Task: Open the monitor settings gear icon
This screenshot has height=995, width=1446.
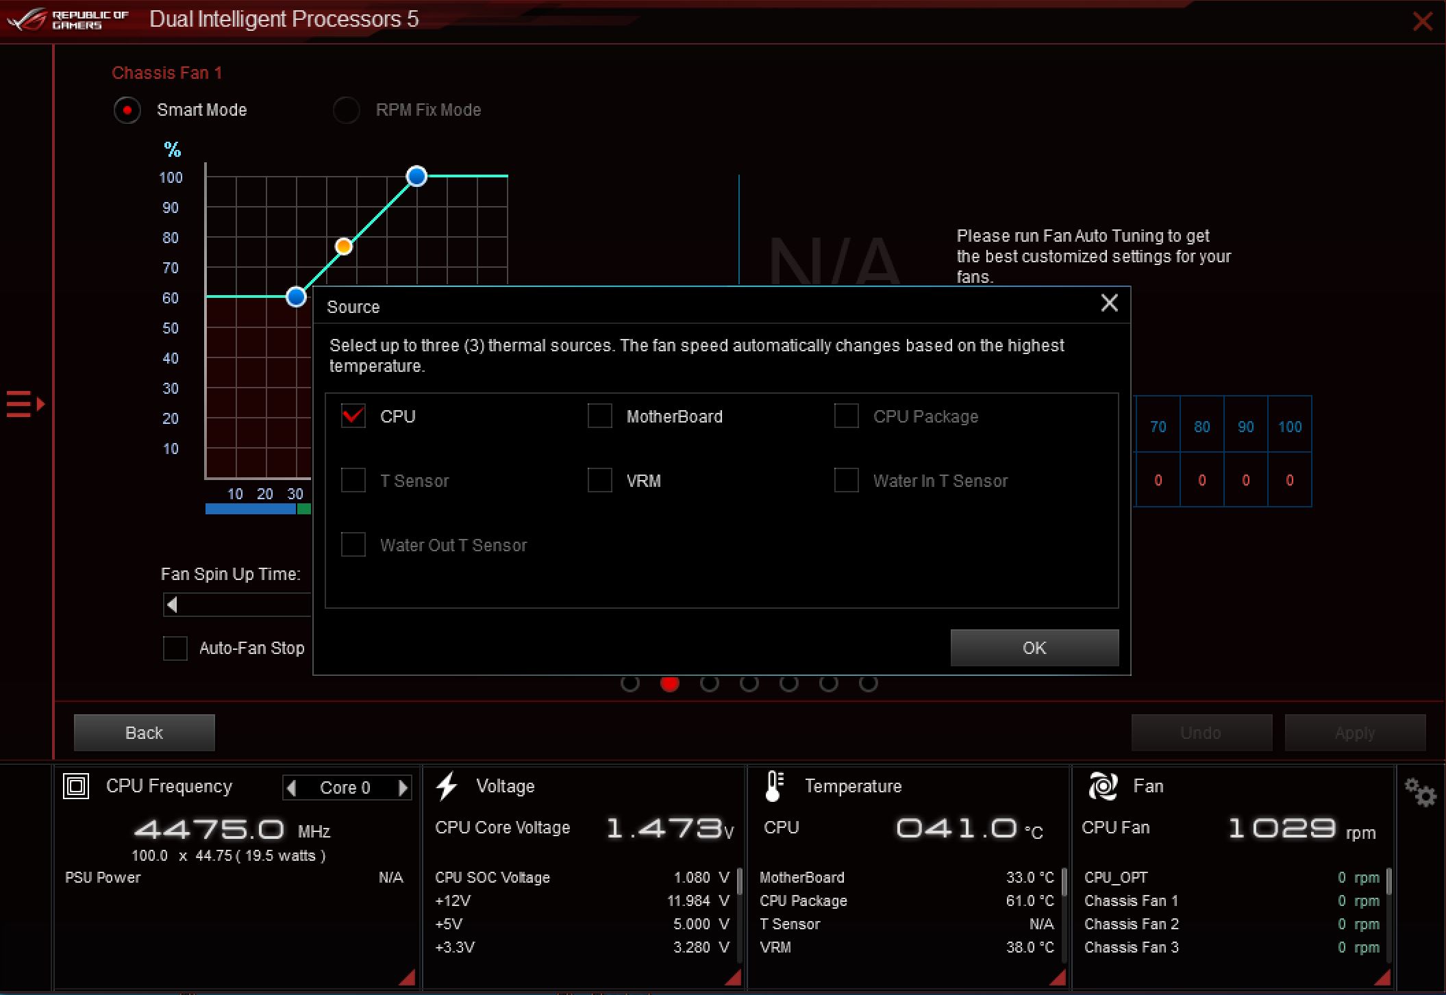Action: (1421, 792)
